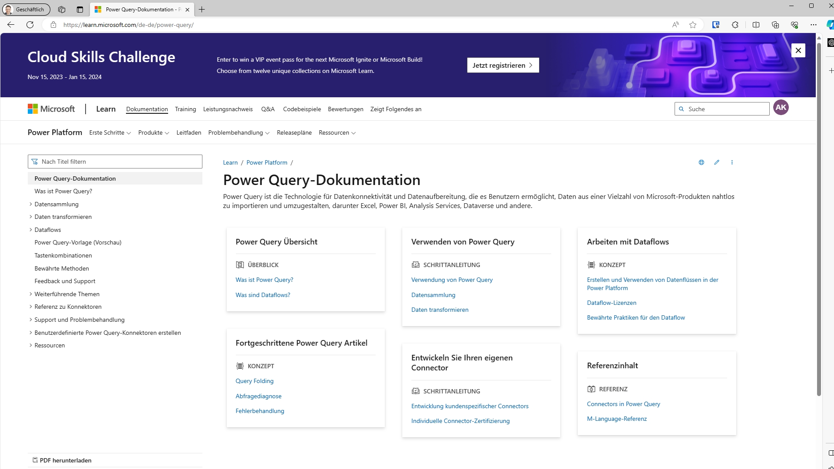This screenshot has height=469, width=834.
Task: Open Connectors in Power Query link
Action: [x=623, y=404]
